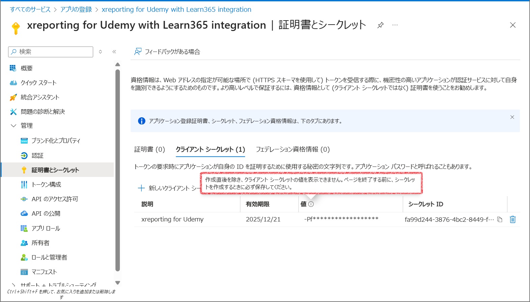This screenshot has height=302, width=530.
Task: Switch to 証明書 (0) tab
Action: (x=150, y=149)
